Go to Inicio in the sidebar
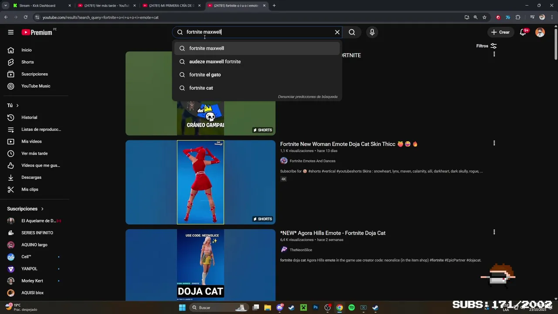 click(35, 50)
